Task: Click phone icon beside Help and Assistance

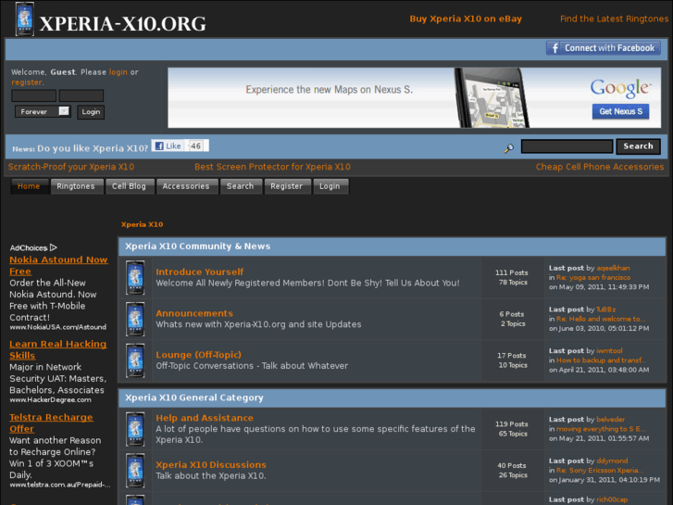Action: tap(135, 429)
